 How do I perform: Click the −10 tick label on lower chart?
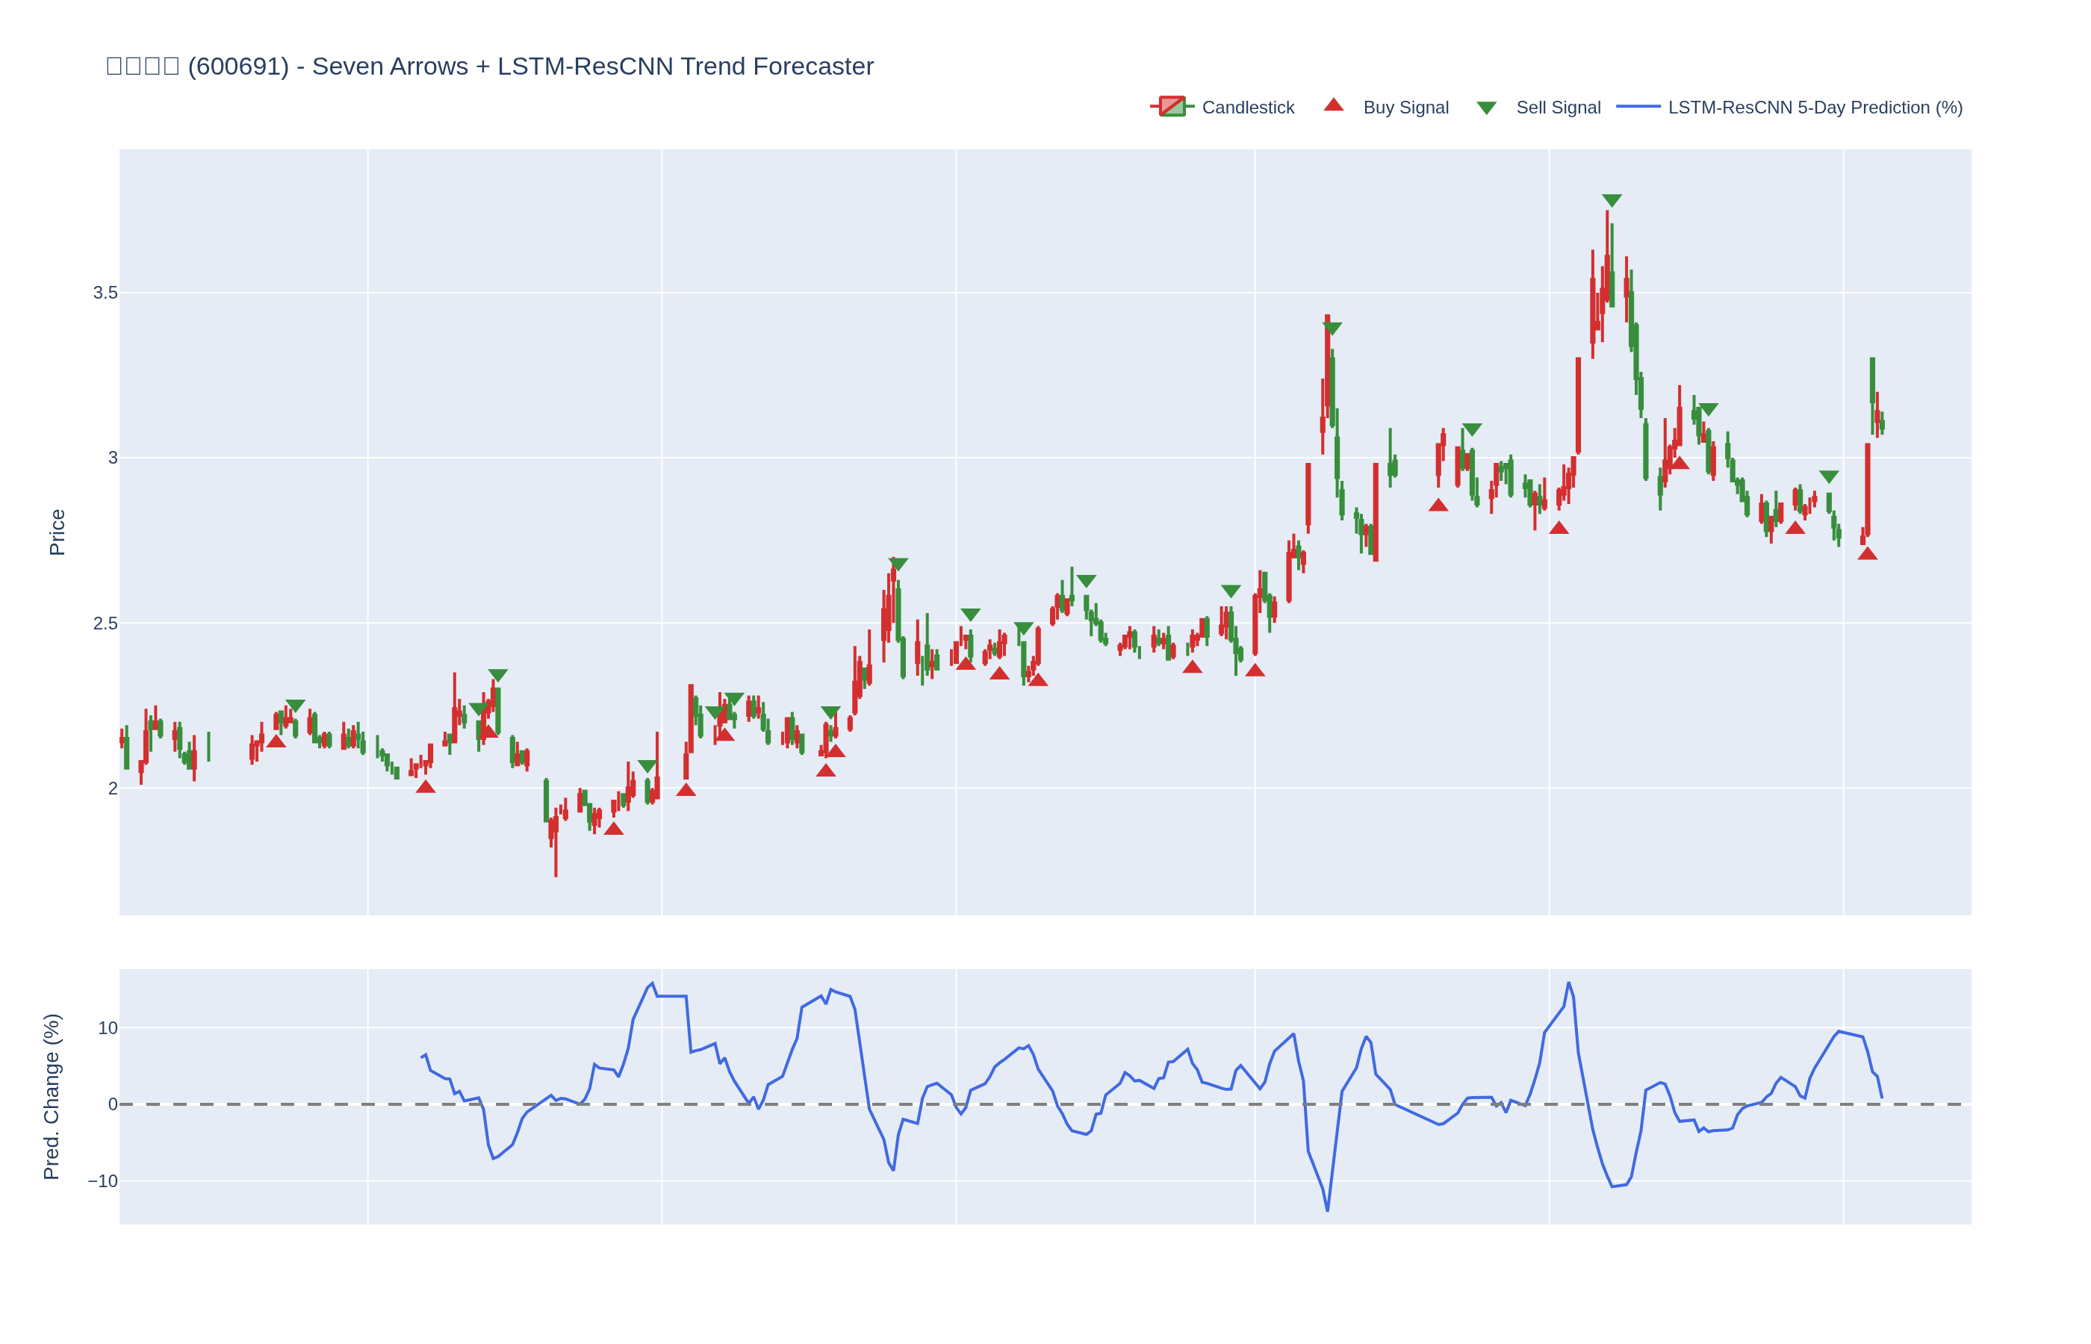(x=102, y=1182)
